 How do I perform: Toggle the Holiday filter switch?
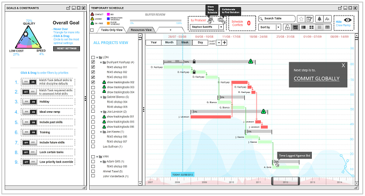[x=30, y=101]
